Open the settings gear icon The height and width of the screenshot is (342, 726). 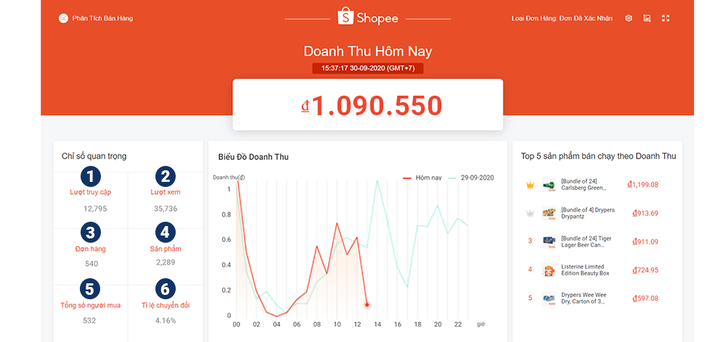[x=628, y=19]
